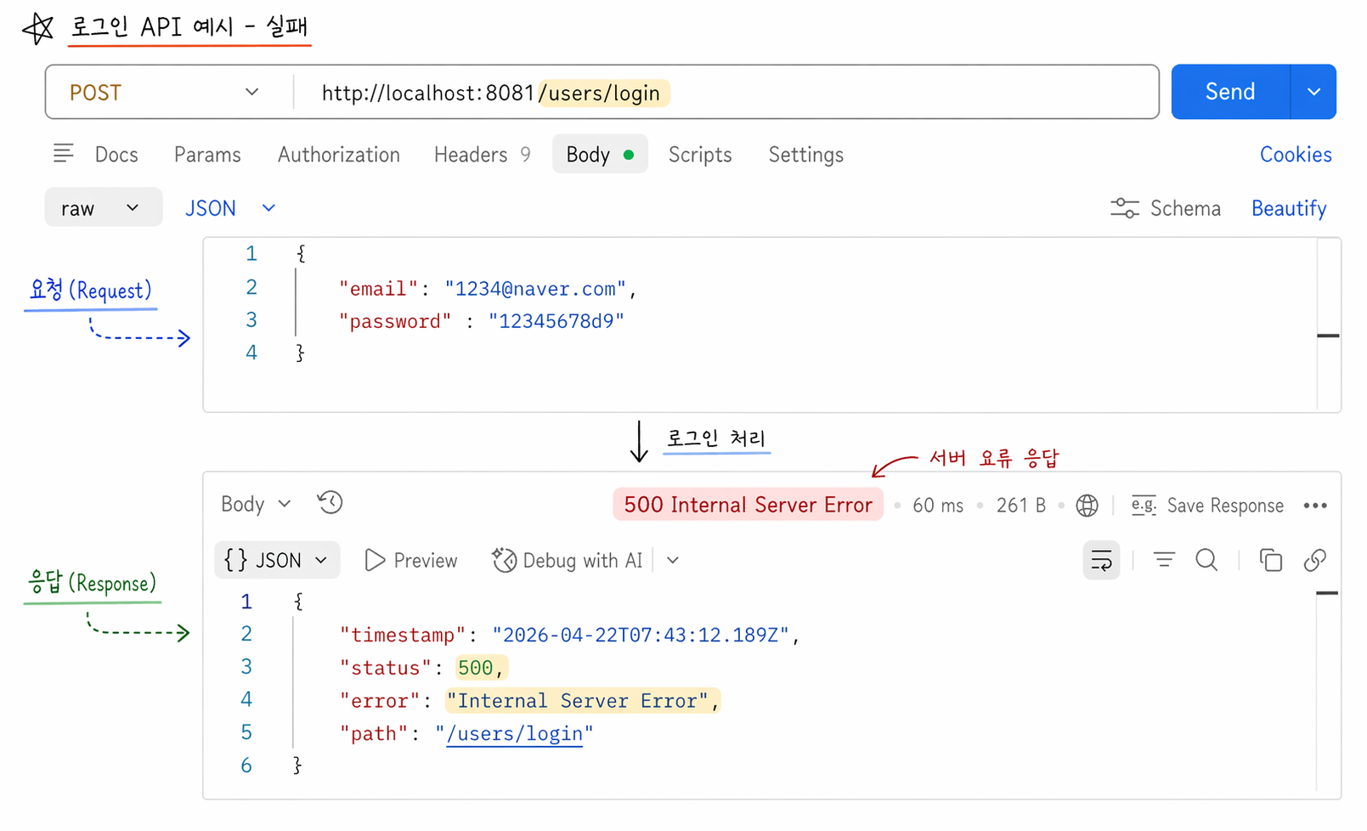Click the Headers count badge 9
Viewport: 1367px width, 831px height.
[526, 155]
